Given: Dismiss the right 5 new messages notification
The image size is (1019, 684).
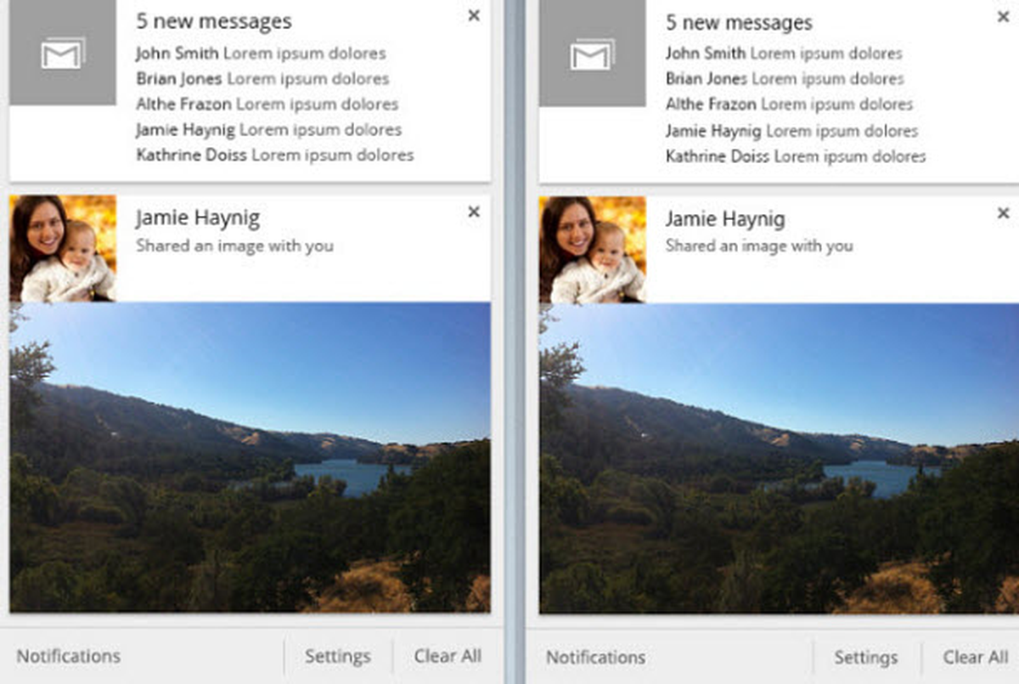Looking at the screenshot, I should click(x=1003, y=16).
